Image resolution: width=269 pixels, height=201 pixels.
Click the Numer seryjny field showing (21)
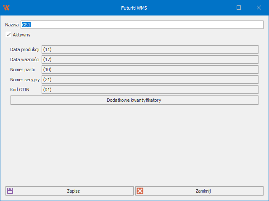(150, 80)
